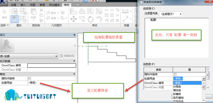Select highlighted <常规> list option
213x103 pixels.
(x=187, y=83)
